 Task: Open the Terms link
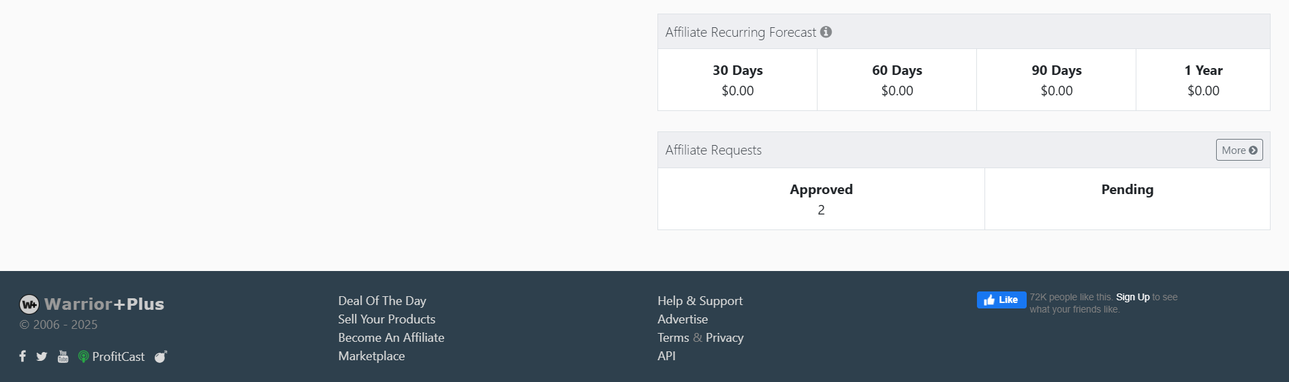coord(673,338)
